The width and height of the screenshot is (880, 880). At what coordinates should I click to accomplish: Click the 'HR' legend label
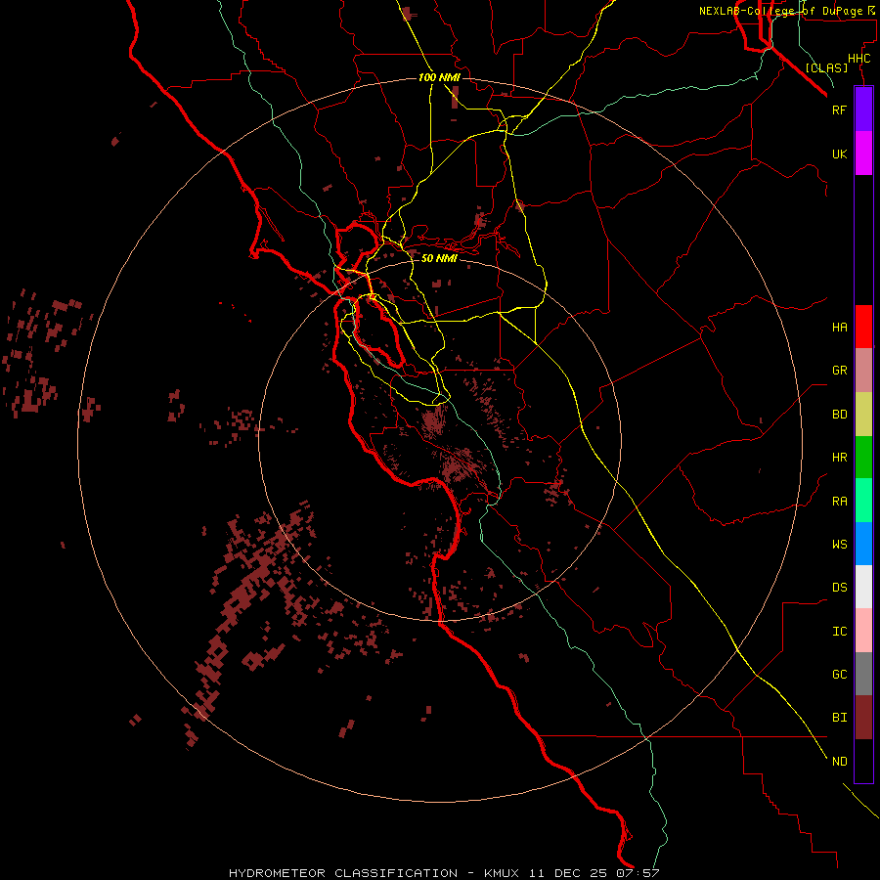[x=839, y=458]
